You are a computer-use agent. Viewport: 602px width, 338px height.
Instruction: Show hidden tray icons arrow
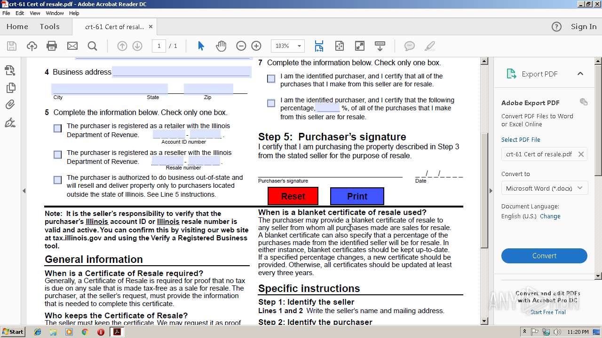[x=524, y=331]
